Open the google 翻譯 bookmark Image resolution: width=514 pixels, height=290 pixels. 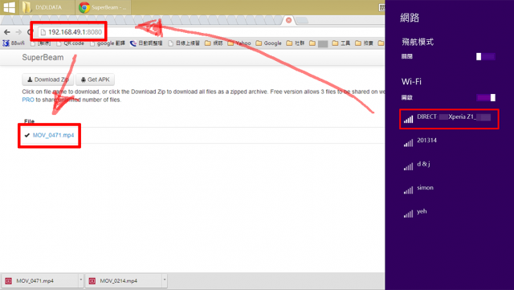click(107, 43)
